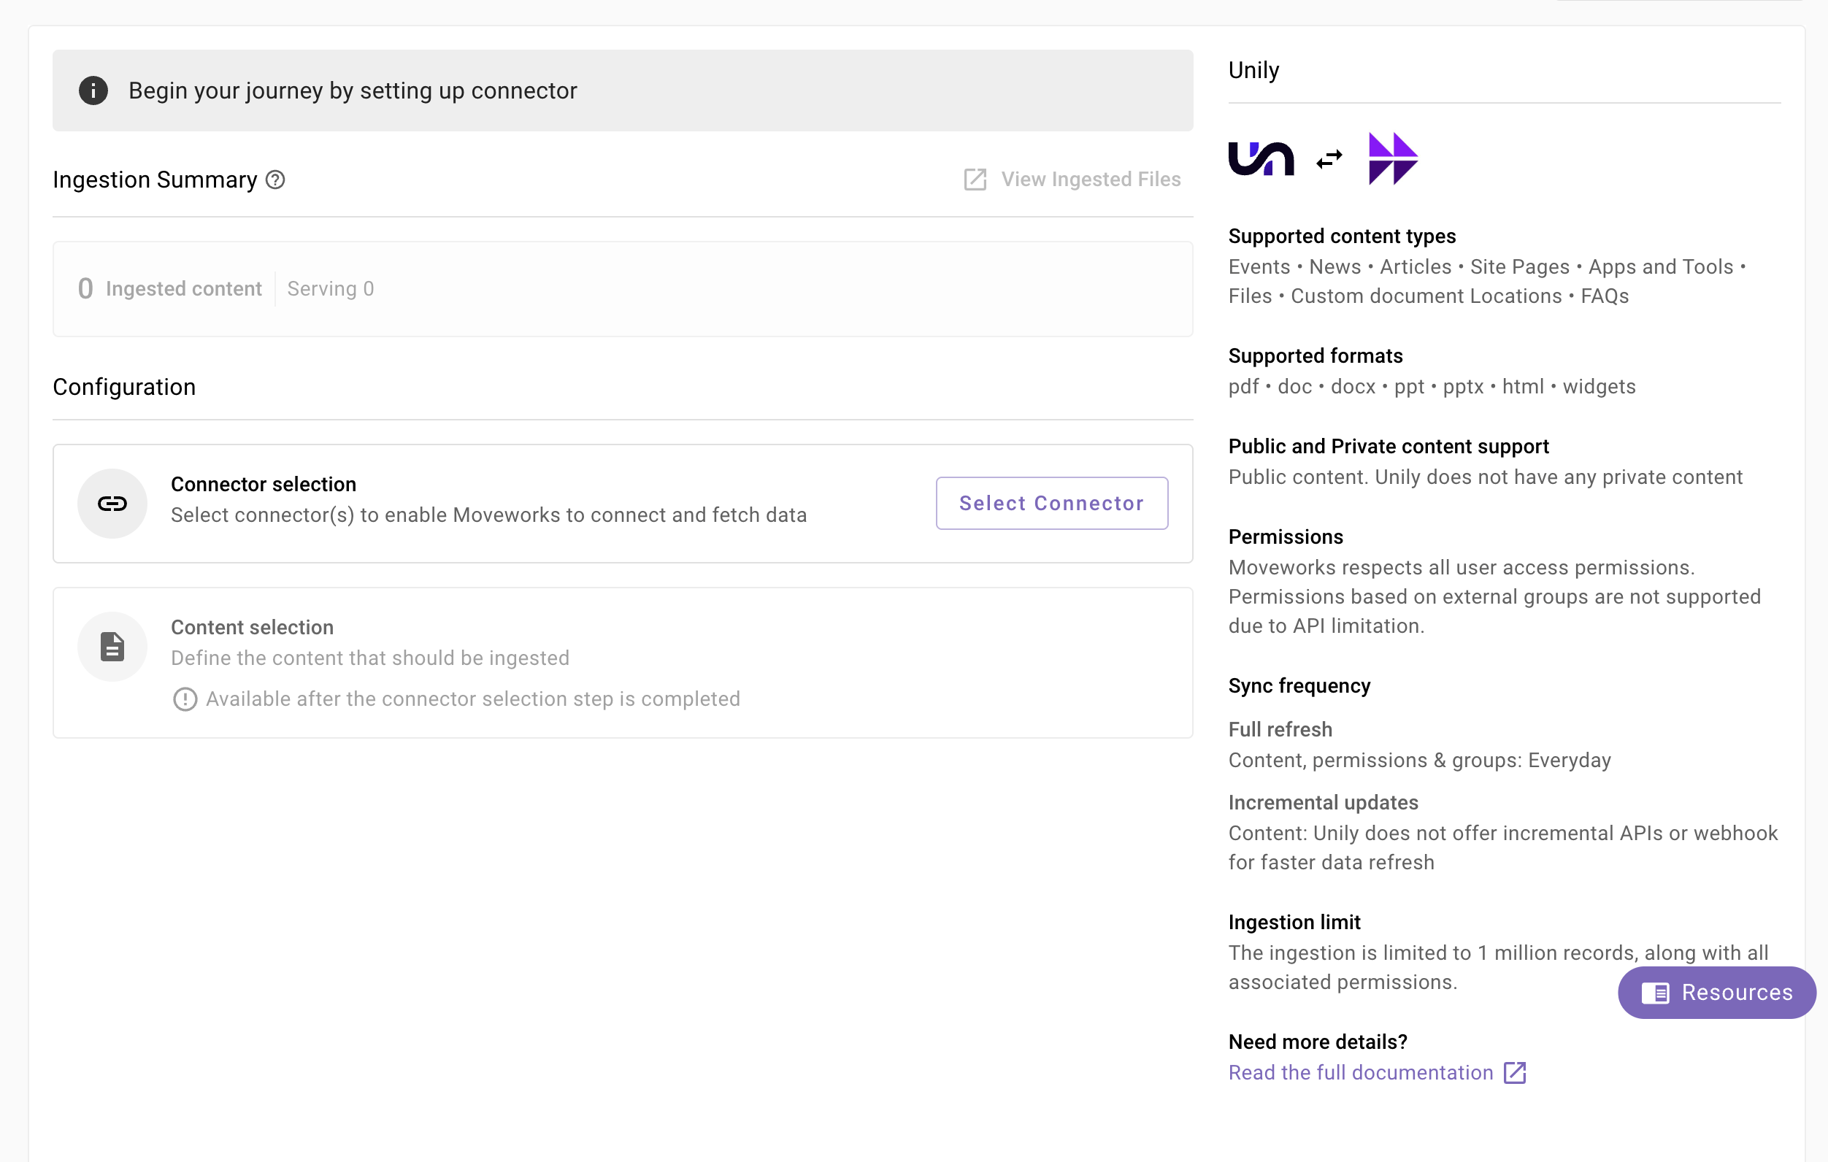Click the external-link icon beside documentation link

pyautogui.click(x=1515, y=1072)
